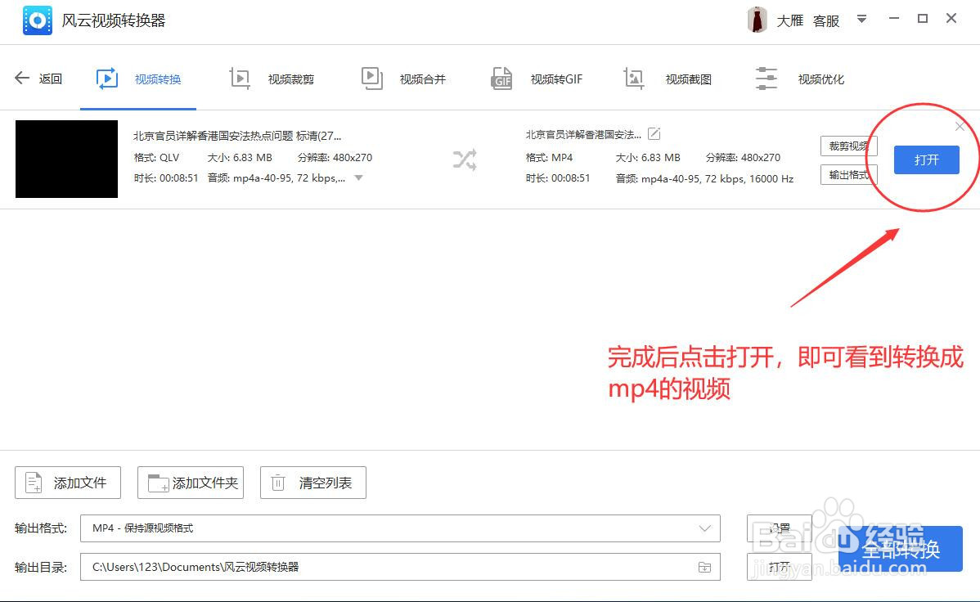Switch to the 视频合并 tab
This screenshot has height=602, width=980.
pyautogui.click(x=404, y=79)
